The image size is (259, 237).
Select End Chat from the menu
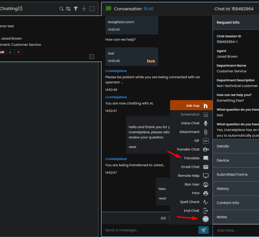191,210
